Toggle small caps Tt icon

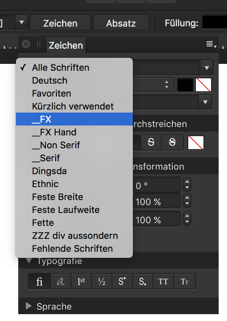(184, 281)
